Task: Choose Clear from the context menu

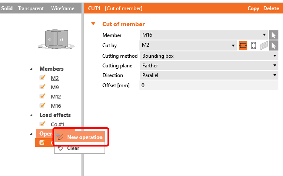Action: coord(73,148)
